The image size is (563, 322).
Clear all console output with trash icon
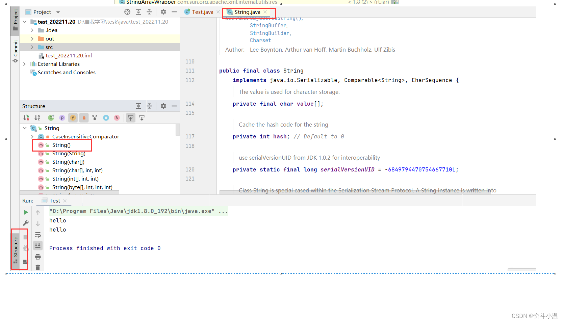38,268
